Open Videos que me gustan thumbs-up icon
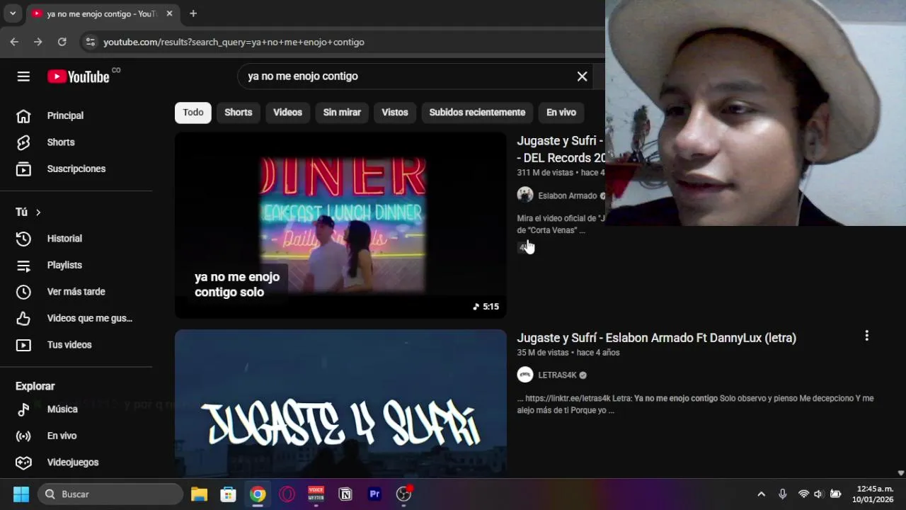The width and height of the screenshot is (906, 510). tap(23, 318)
